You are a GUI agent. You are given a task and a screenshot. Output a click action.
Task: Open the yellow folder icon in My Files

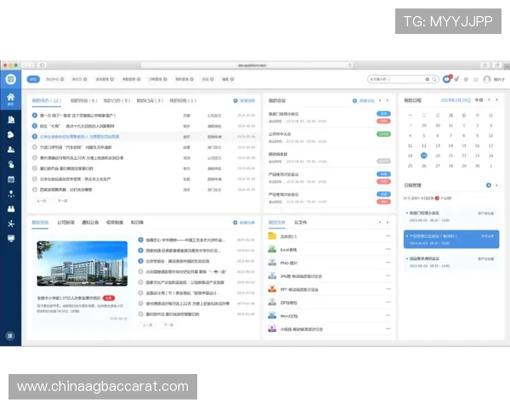(273, 236)
